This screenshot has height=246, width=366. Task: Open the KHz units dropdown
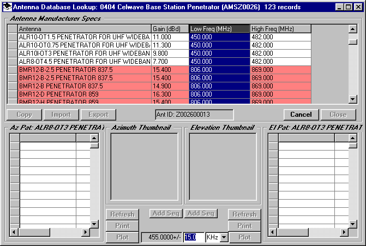[224, 237]
